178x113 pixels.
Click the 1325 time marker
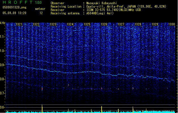pos(87,24)
